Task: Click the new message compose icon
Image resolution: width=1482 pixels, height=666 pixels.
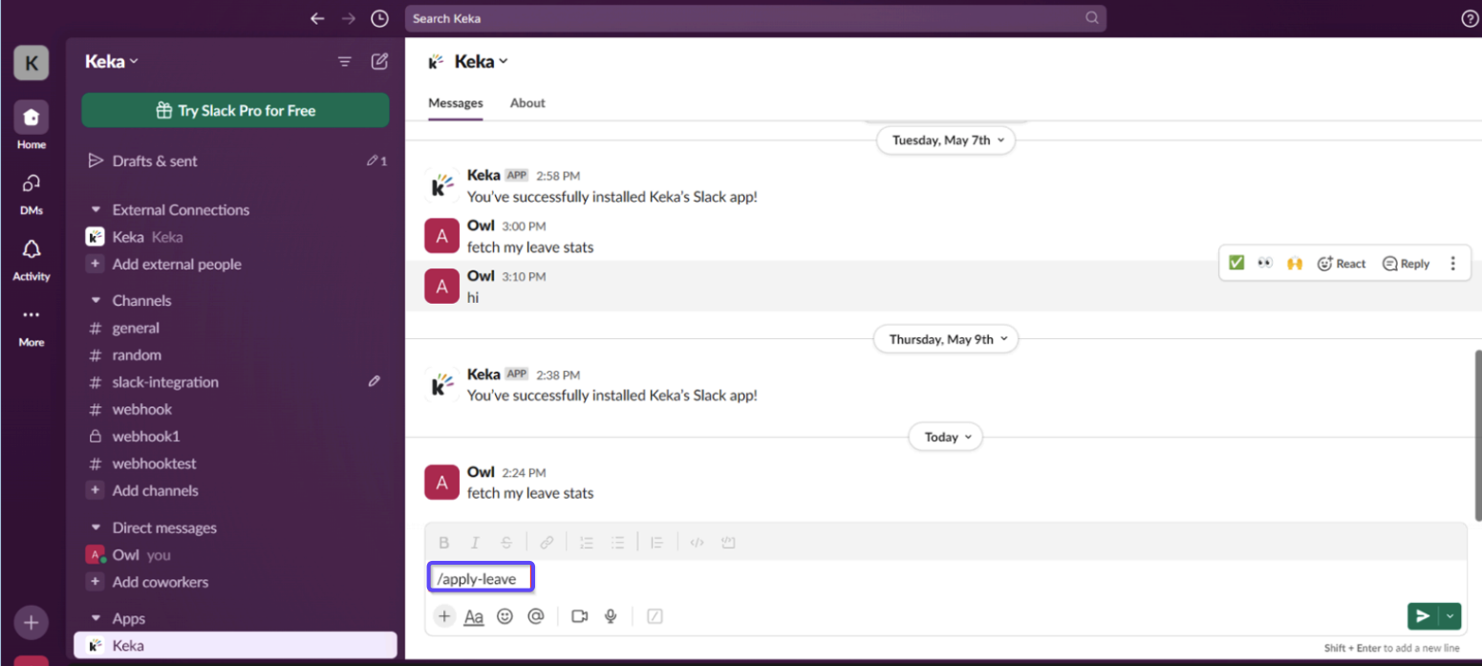Action: click(x=379, y=61)
